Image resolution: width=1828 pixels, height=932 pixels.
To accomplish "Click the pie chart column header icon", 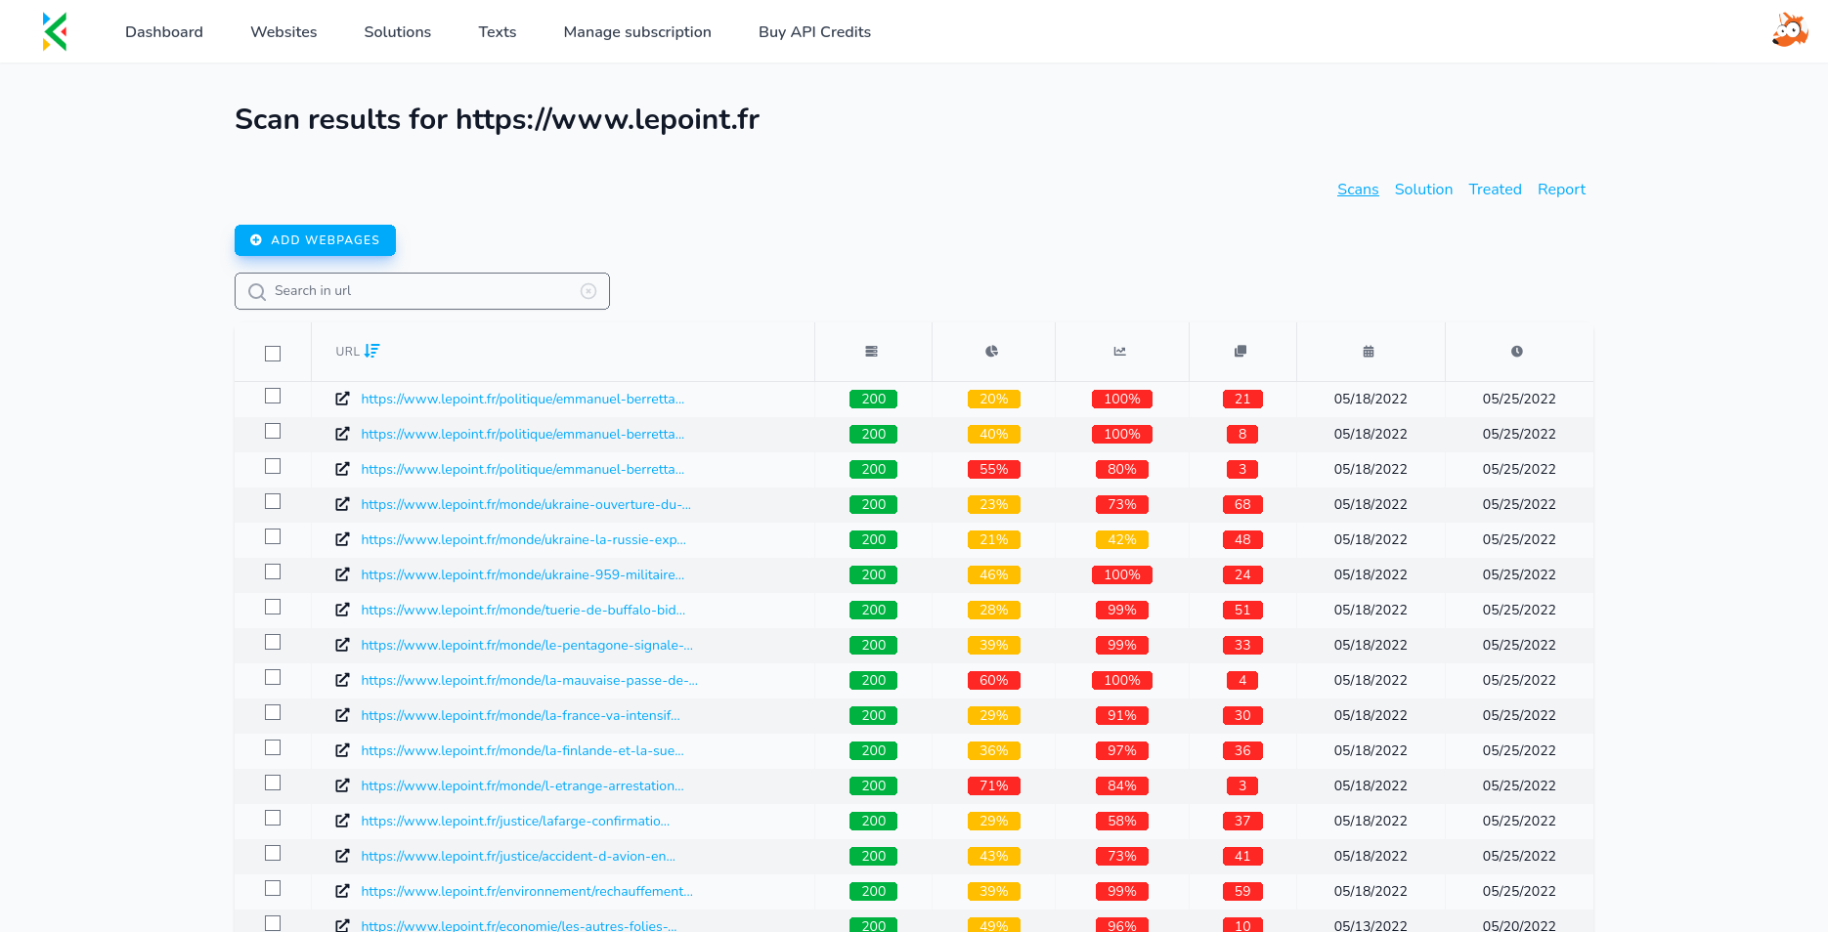I will (x=992, y=351).
